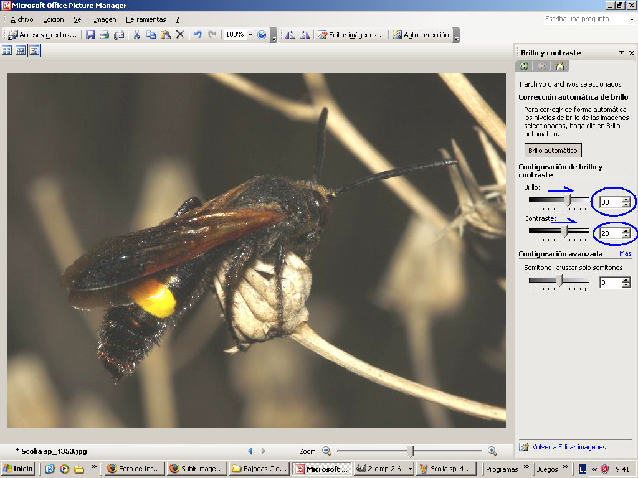Switch to filmstrip view

click(21, 50)
